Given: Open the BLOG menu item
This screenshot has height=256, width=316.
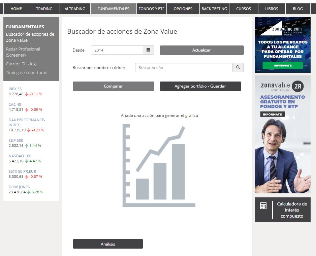Looking at the screenshot, I should [298, 9].
